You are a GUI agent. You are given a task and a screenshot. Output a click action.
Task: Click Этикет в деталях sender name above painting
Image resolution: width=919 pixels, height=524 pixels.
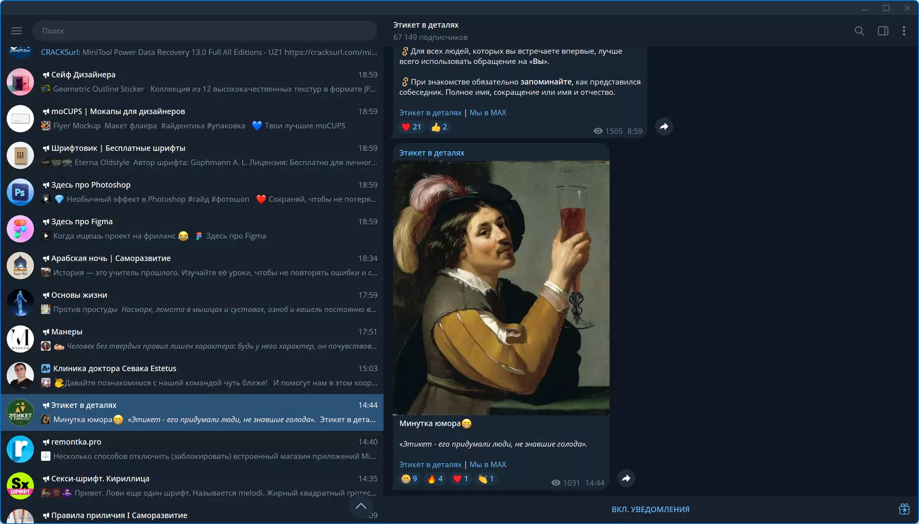[x=432, y=153]
